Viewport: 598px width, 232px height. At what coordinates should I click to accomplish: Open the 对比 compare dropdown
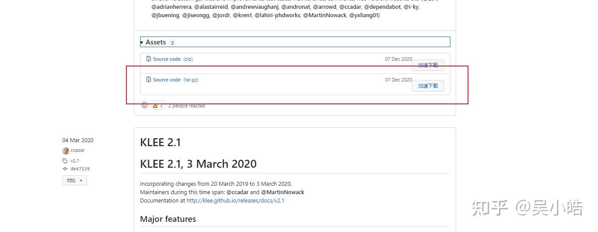[x=74, y=180]
